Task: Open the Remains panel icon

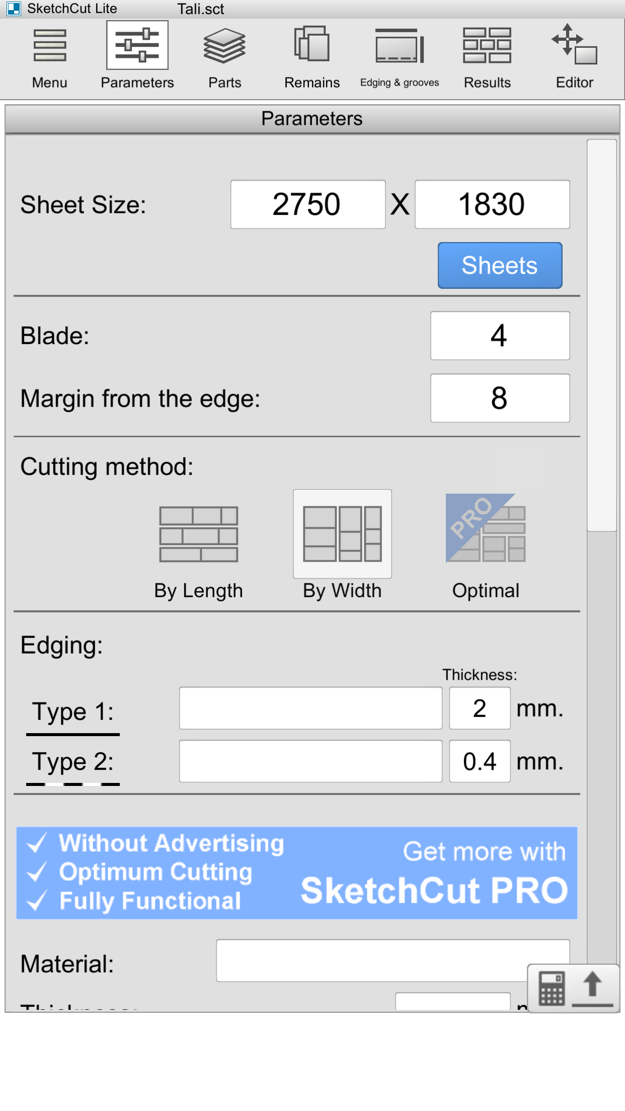Action: click(x=312, y=56)
